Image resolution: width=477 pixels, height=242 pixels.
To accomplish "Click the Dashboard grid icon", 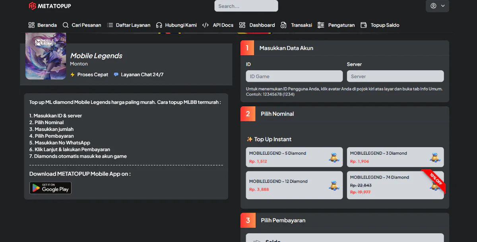I will 242,25.
